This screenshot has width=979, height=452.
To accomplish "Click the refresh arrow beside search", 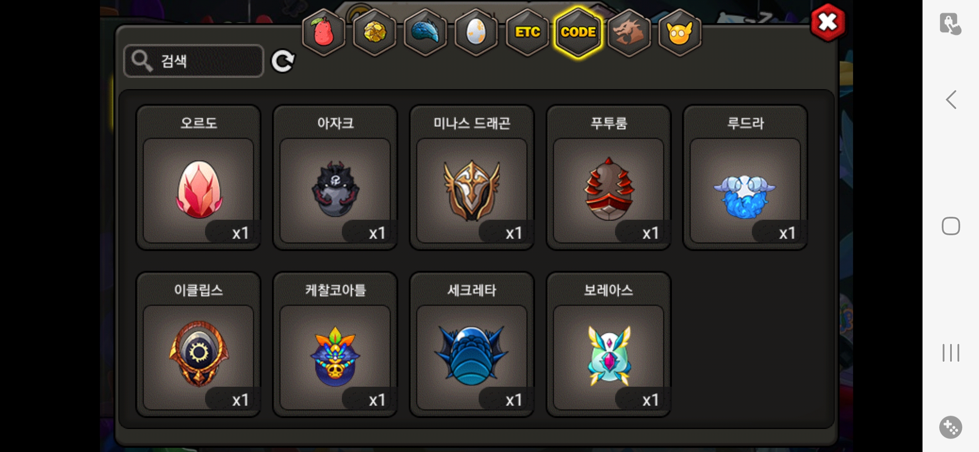I will (x=283, y=61).
